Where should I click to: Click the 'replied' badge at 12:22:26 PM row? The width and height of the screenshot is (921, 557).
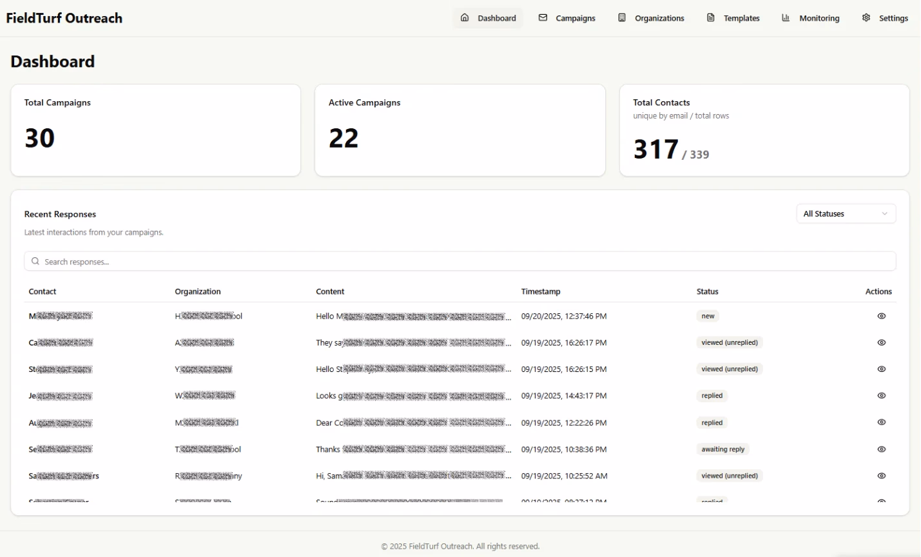coord(712,422)
